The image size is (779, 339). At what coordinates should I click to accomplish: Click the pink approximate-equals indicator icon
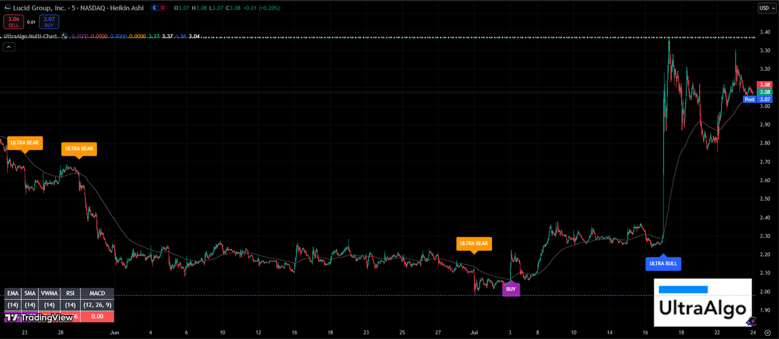coord(162,8)
